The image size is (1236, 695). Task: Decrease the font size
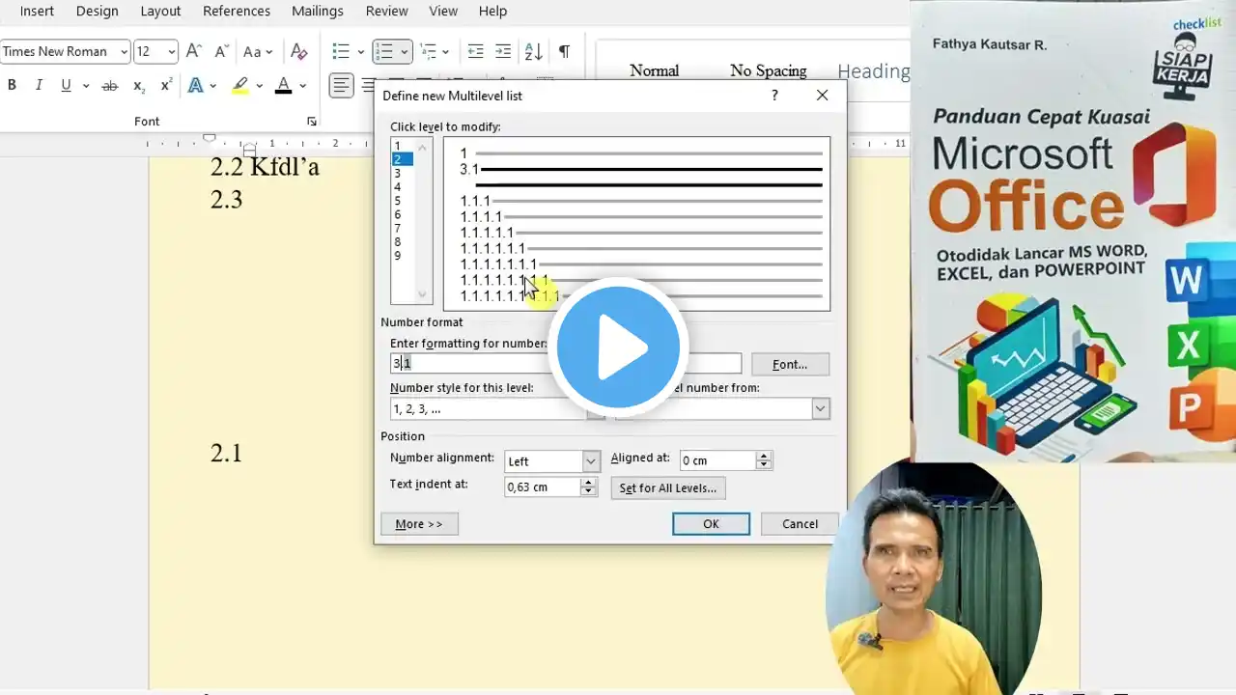pyautogui.click(x=221, y=51)
